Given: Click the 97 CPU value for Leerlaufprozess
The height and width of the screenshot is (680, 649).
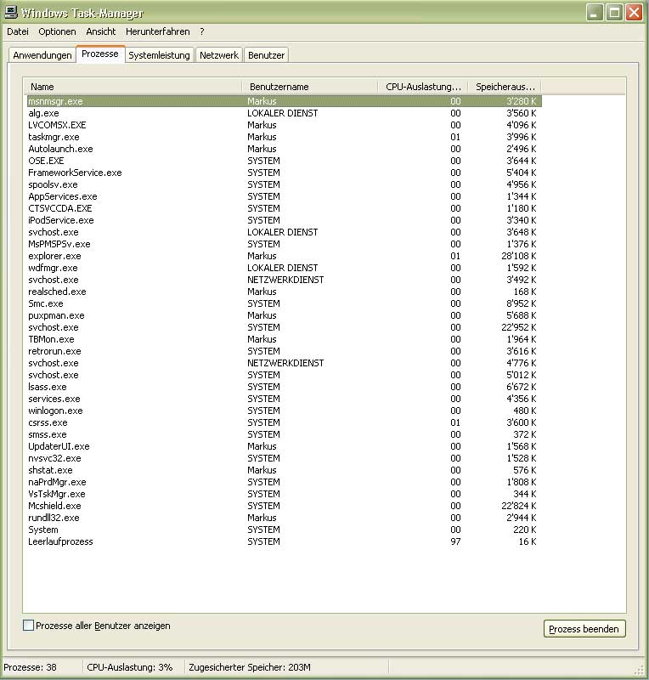Looking at the screenshot, I should 455,541.
